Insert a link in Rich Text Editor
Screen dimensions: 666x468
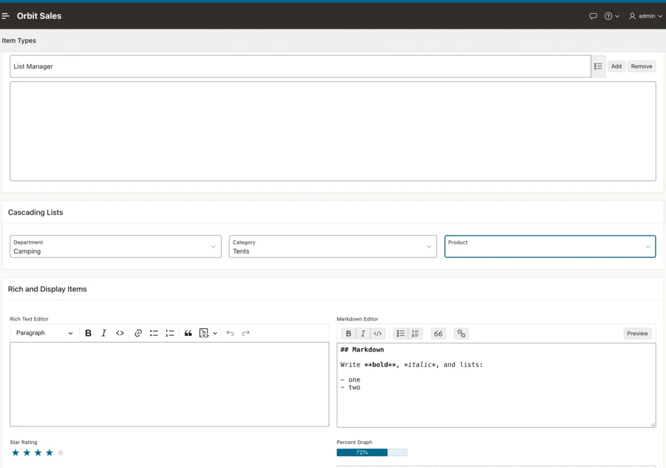[138, 333]
